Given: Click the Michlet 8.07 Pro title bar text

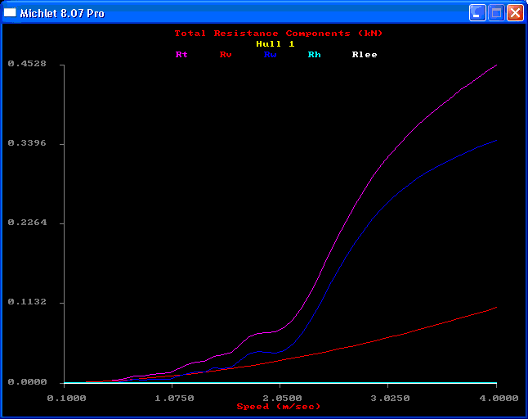Looking at the screenshot, I should point(61,14).
